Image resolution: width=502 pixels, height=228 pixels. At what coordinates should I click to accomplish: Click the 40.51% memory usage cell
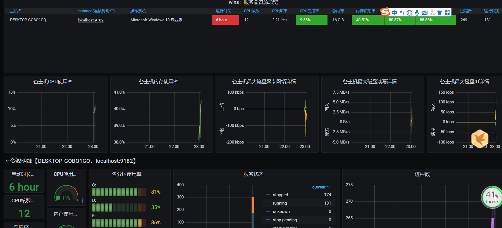(x=368, y=20)
